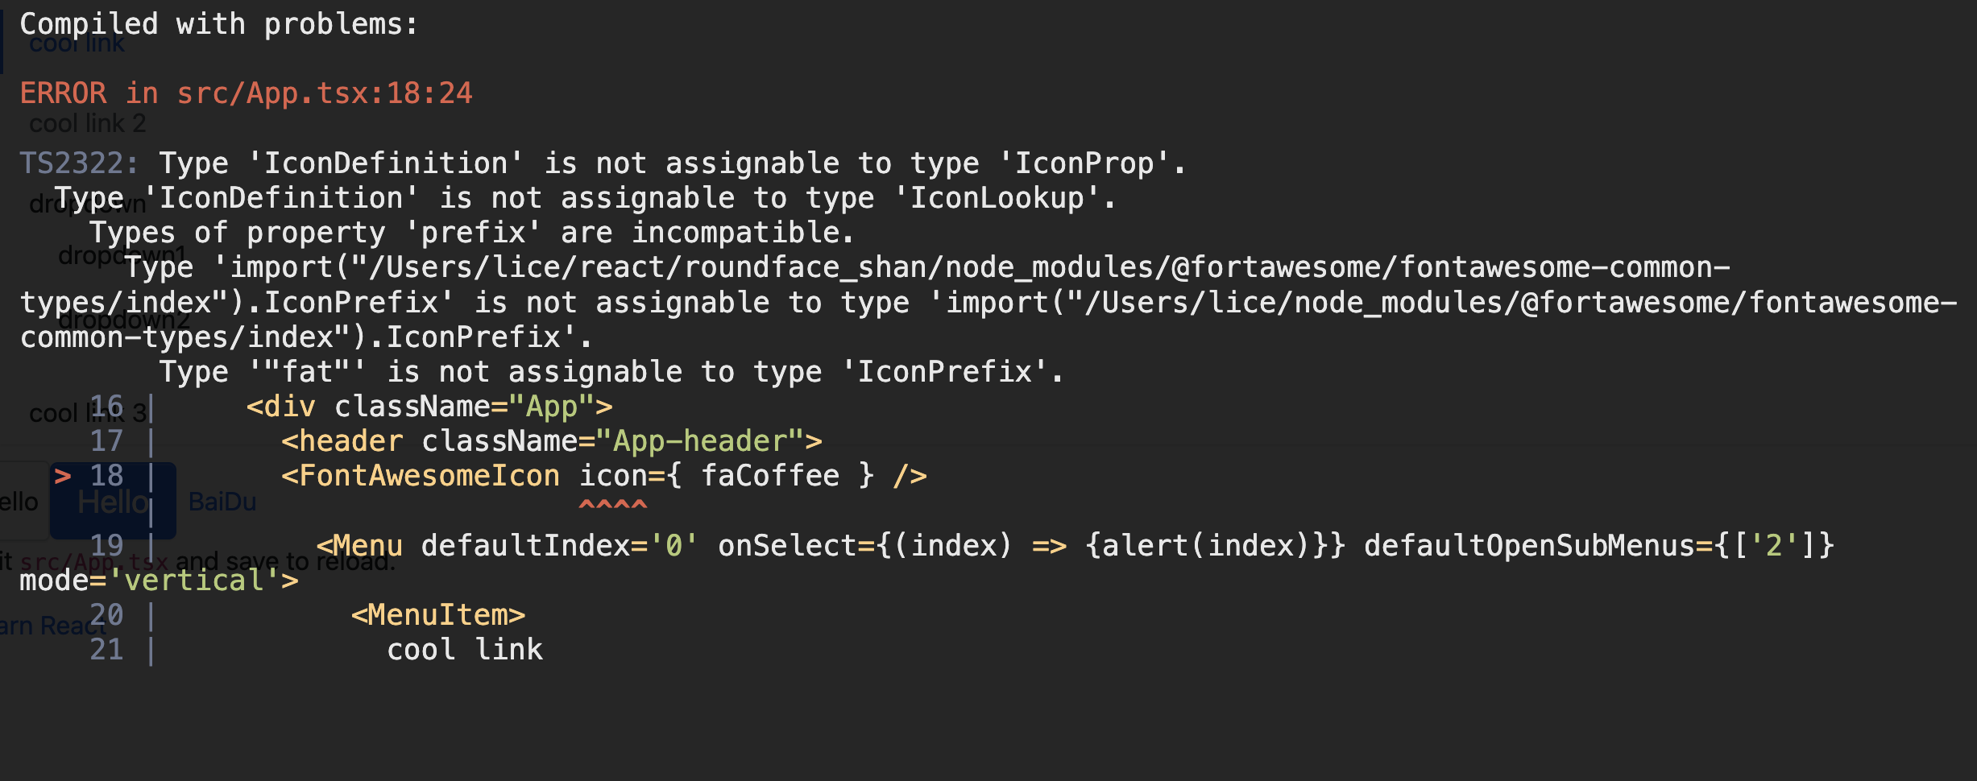1977x781 pixels.
Task: Click the faCoffee identifier in the code
Action: (769, 476)
